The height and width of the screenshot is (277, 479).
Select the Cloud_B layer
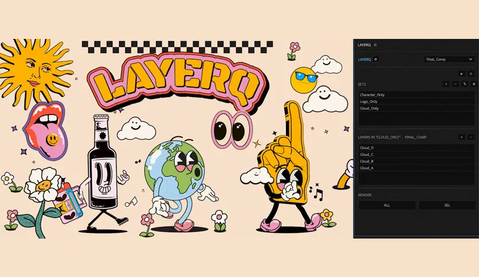click(x=417, y=161)
